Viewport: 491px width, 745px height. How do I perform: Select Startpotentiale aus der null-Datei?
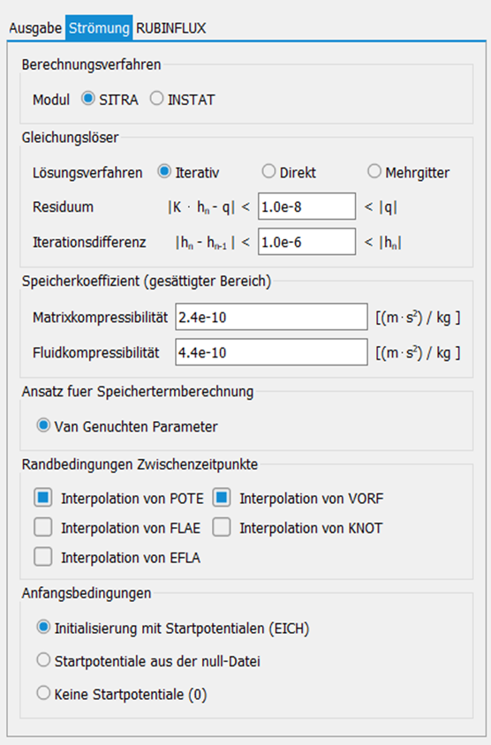click(43, 660)
